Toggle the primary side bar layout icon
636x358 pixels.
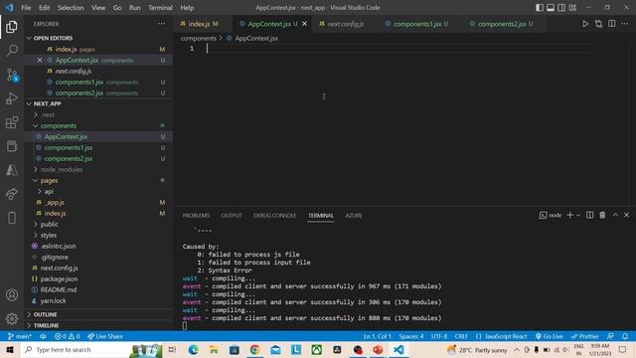[x=539, y=8]
